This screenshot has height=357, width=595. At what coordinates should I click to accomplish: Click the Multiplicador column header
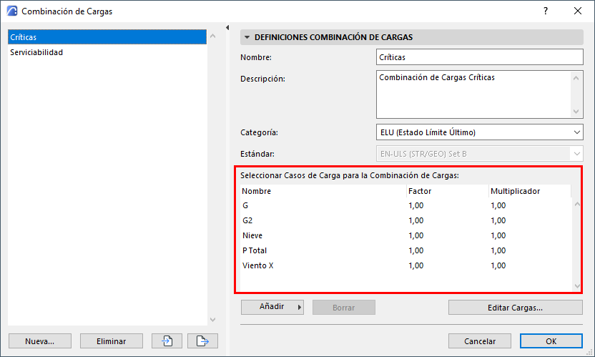point(530,191)
